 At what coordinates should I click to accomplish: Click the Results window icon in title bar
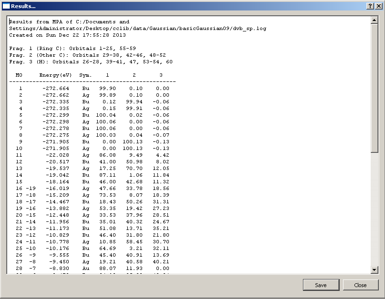tap(6, 6)
